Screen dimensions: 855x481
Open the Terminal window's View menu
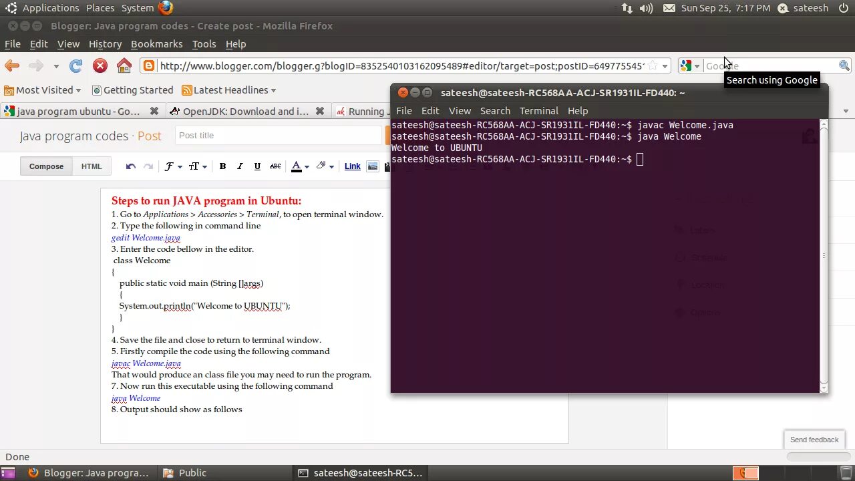click(x=460, y=111)
